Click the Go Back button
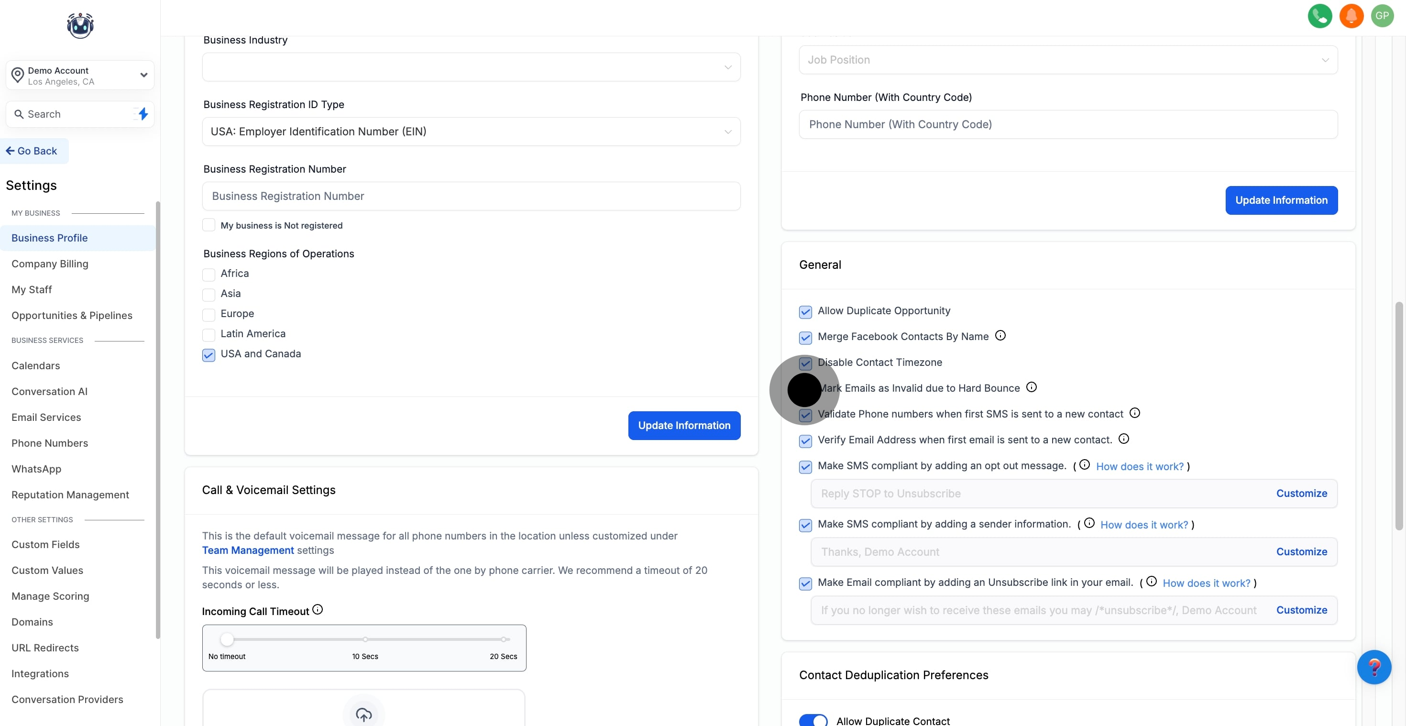Screen dimensions: 1406x726 click(32, 151)
